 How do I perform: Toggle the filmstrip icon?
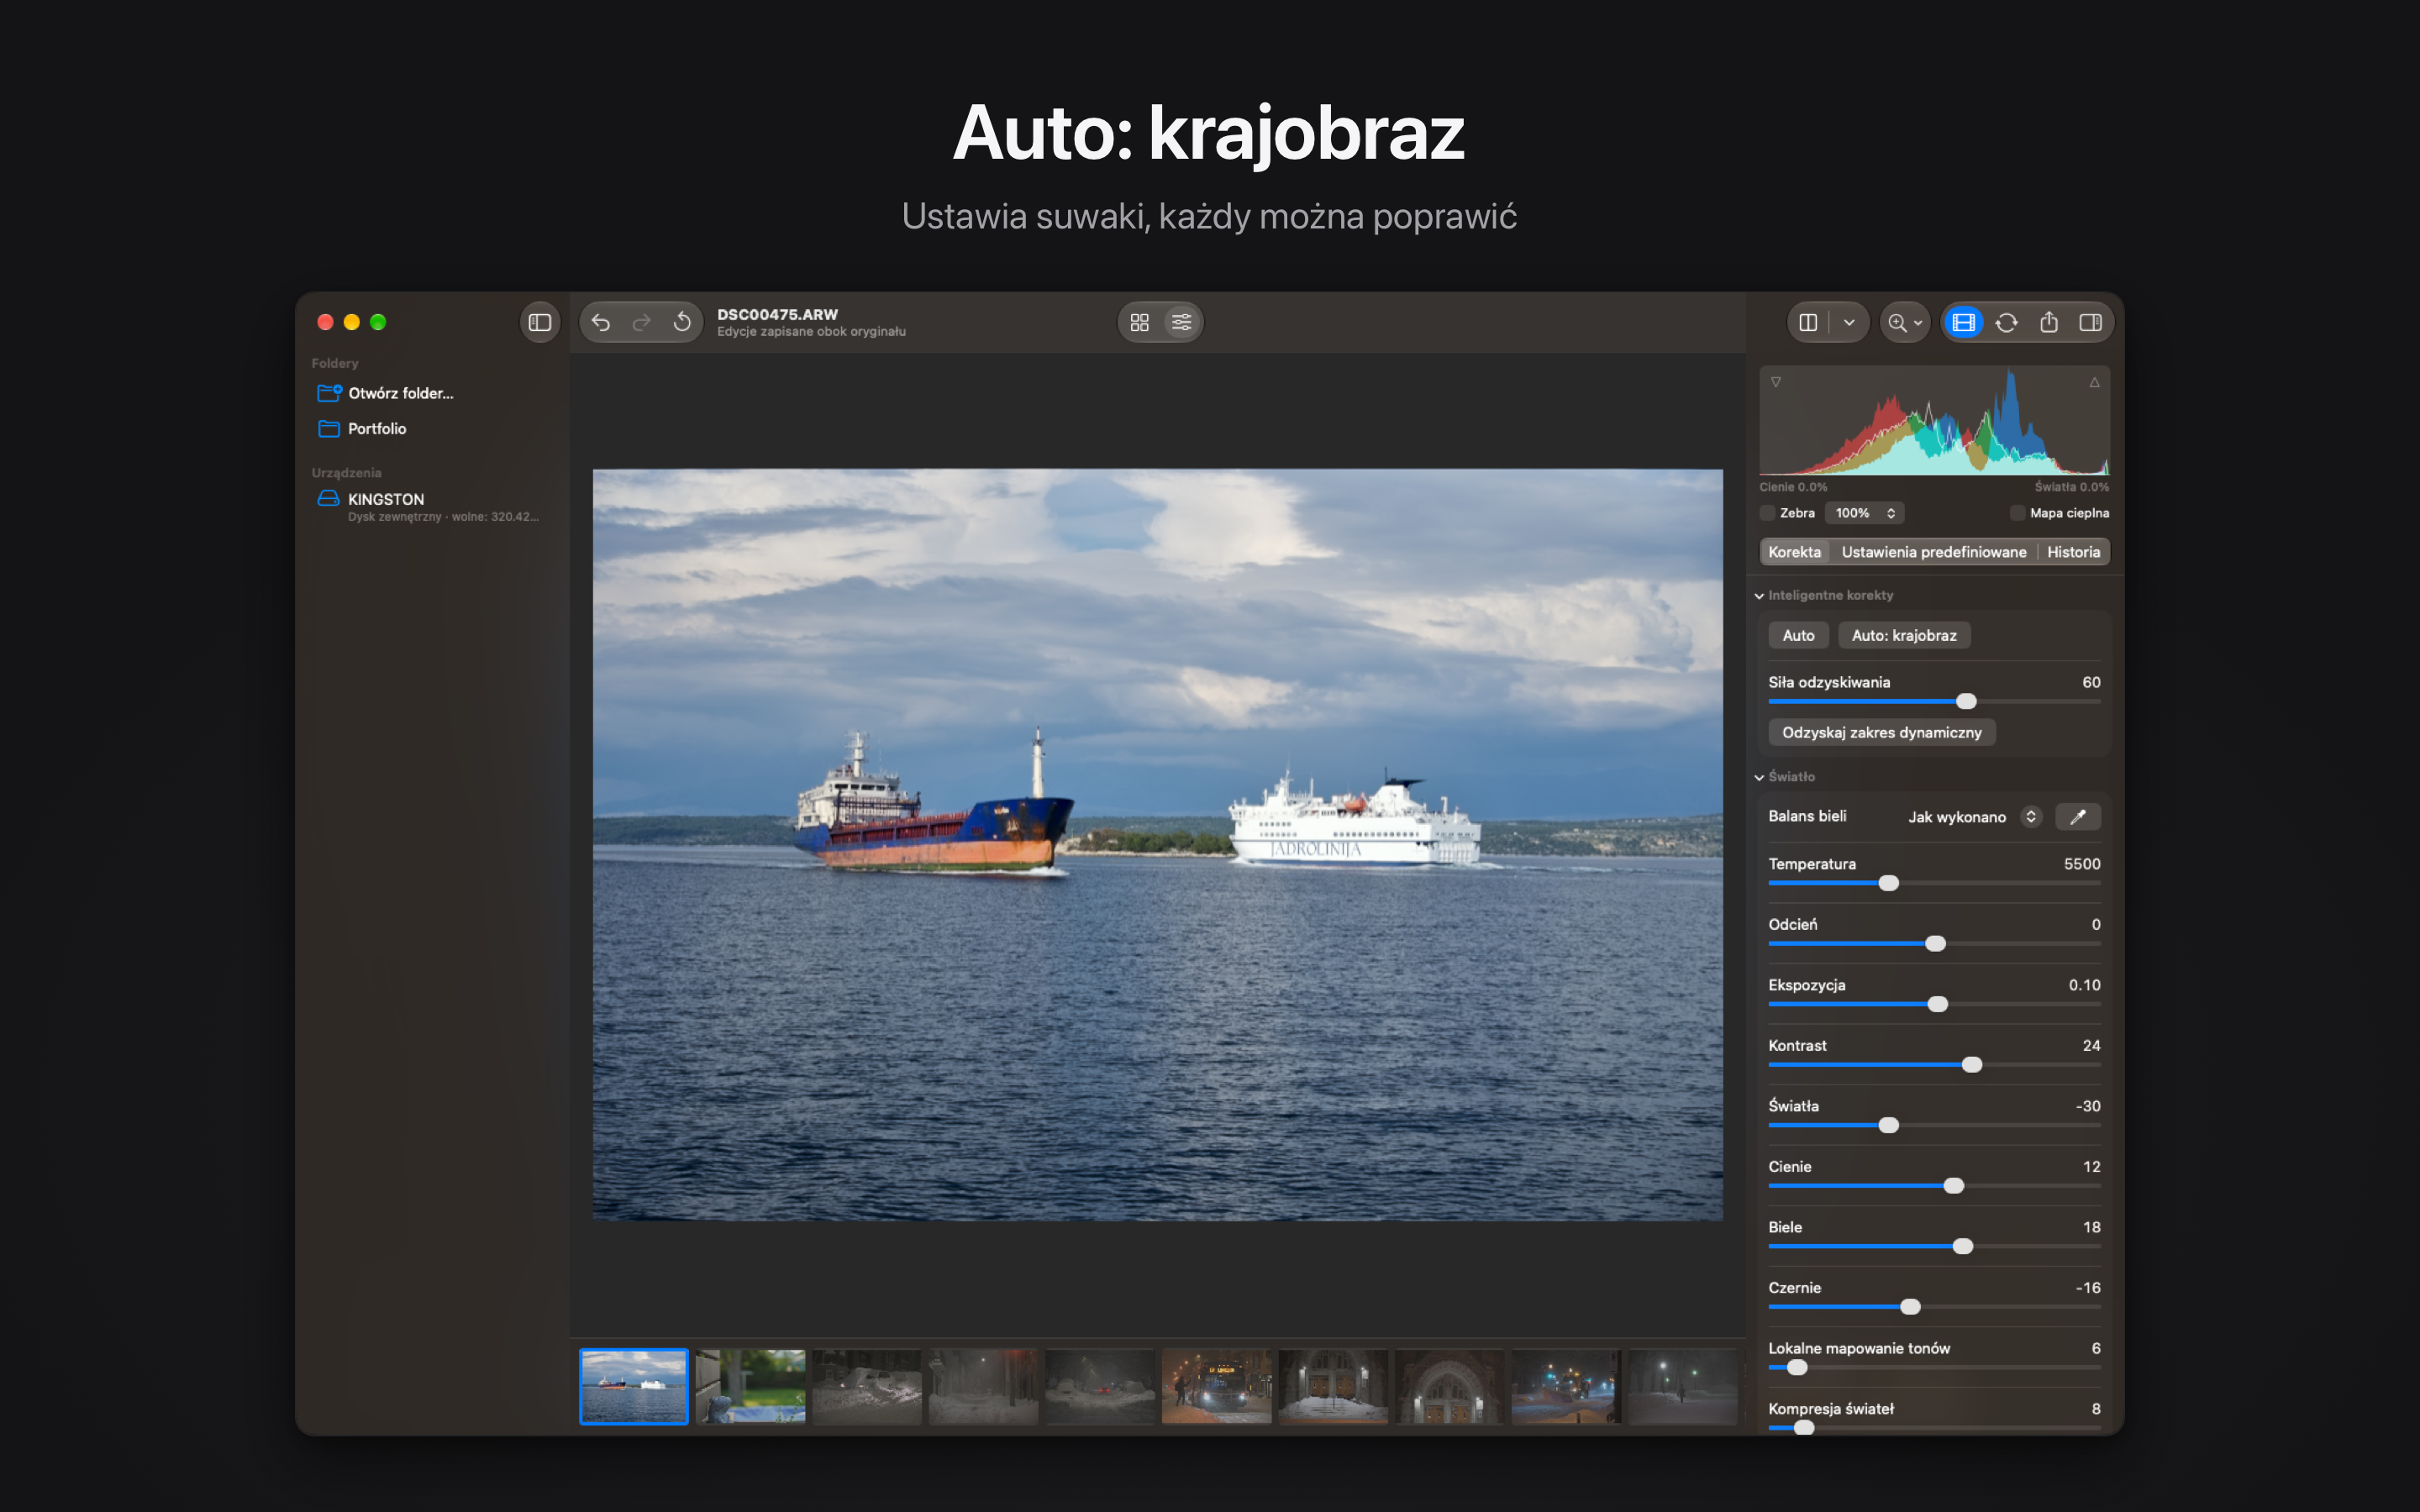[x=1963, y=322]
